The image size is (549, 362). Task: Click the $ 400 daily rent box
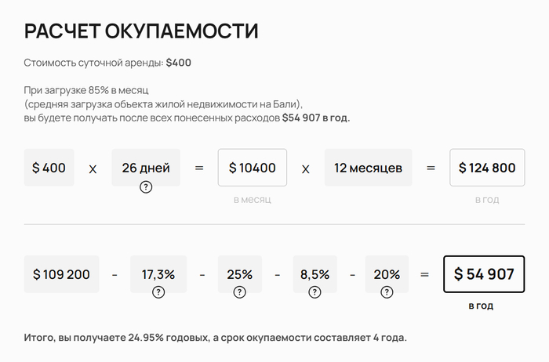49,168
